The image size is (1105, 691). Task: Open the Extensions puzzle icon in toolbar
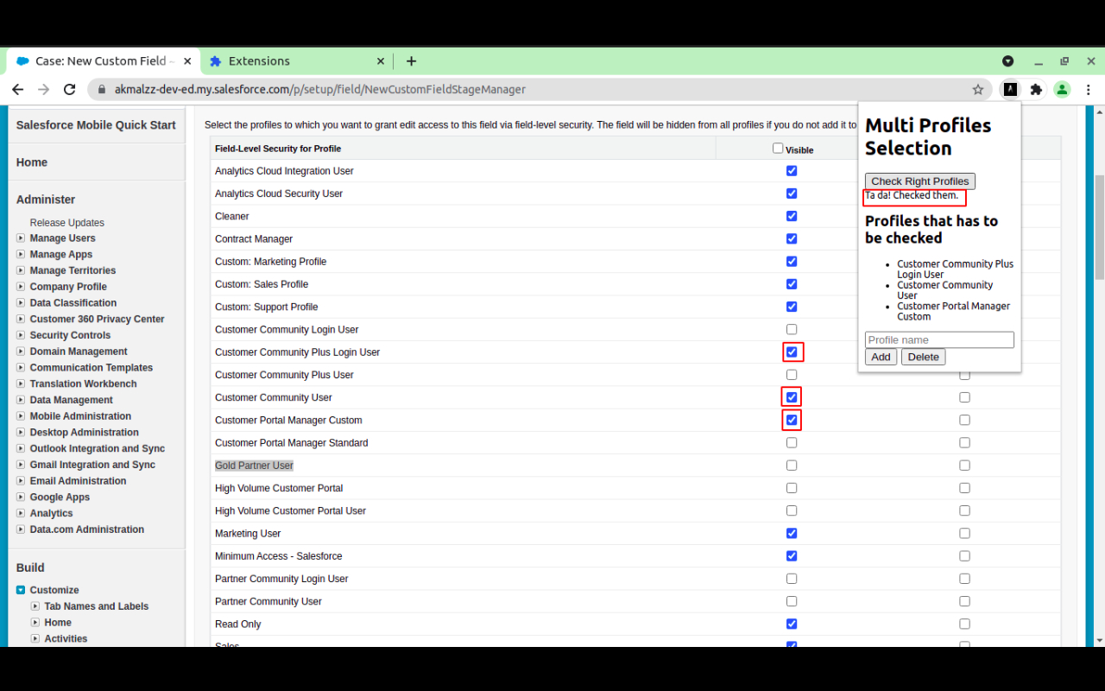point(1036,89)
